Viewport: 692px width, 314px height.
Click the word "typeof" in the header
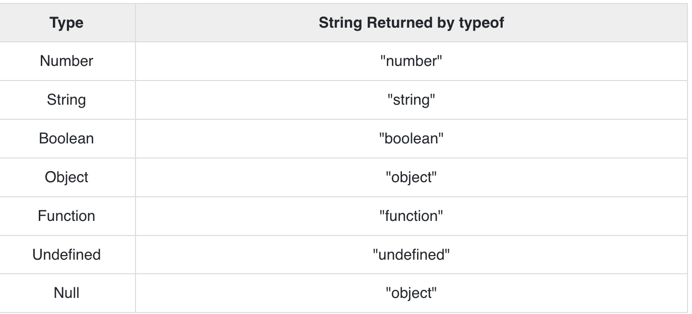tap(484, 23)
